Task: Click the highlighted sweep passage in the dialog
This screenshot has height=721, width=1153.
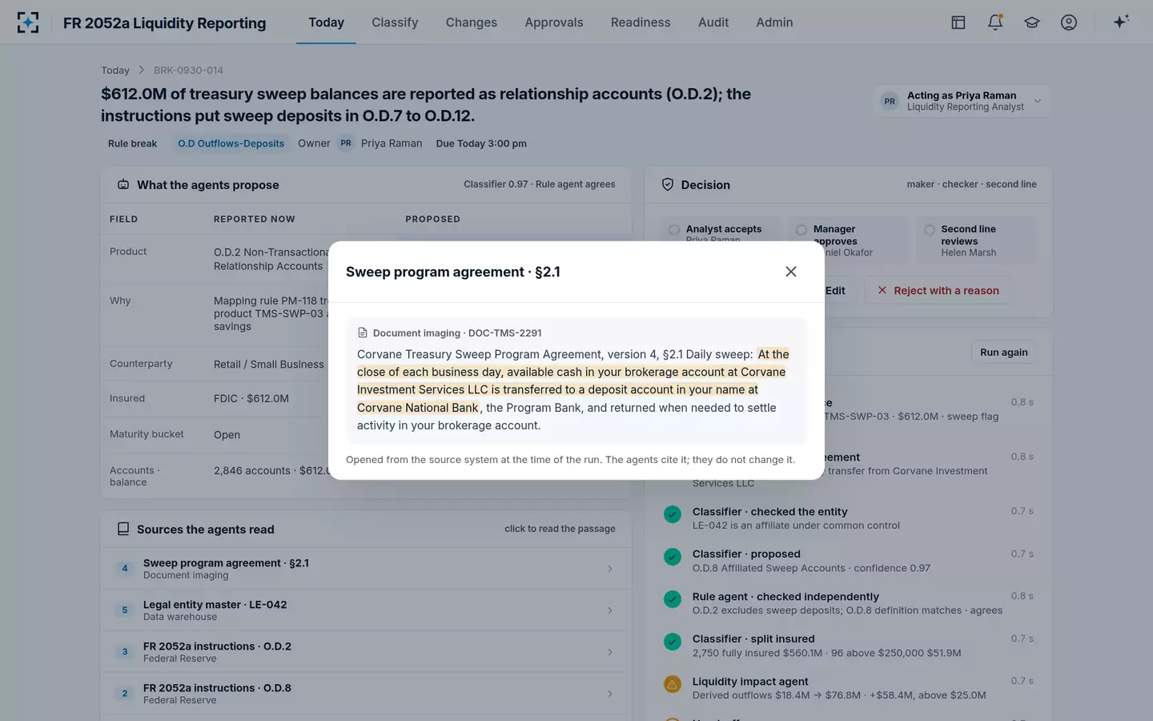Action: [x=572, y=381]
